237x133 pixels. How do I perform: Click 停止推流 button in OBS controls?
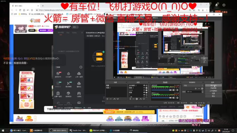(213, 85)
